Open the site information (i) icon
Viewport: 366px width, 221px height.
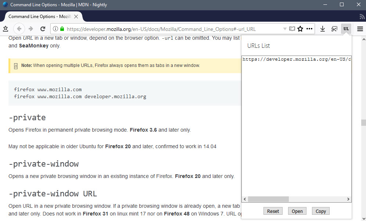click(x=55, y=29)
